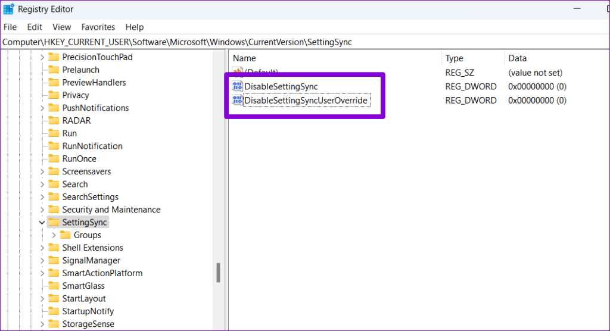Click '(value not set)' data cell

536,73
